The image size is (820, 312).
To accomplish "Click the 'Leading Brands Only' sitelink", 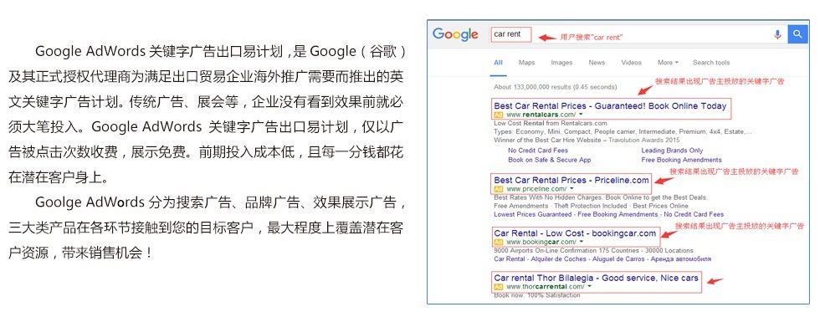I will pyautogui.click(x=672, y=151).
